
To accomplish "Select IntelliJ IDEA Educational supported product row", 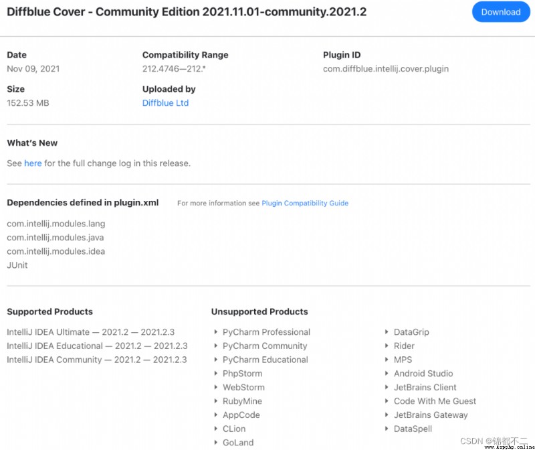I will coord(97,346).
